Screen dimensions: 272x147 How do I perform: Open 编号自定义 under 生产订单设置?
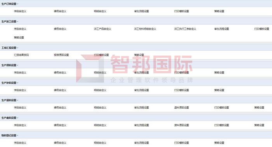tap(60, 11)
